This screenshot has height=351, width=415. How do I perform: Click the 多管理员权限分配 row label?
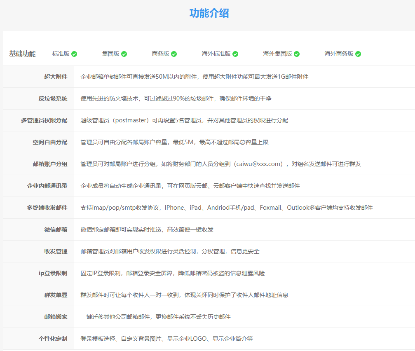[44, 120]
